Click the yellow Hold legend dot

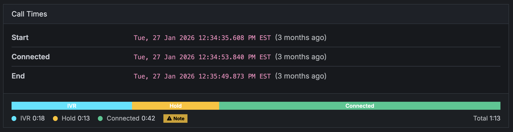coord(55,118)
